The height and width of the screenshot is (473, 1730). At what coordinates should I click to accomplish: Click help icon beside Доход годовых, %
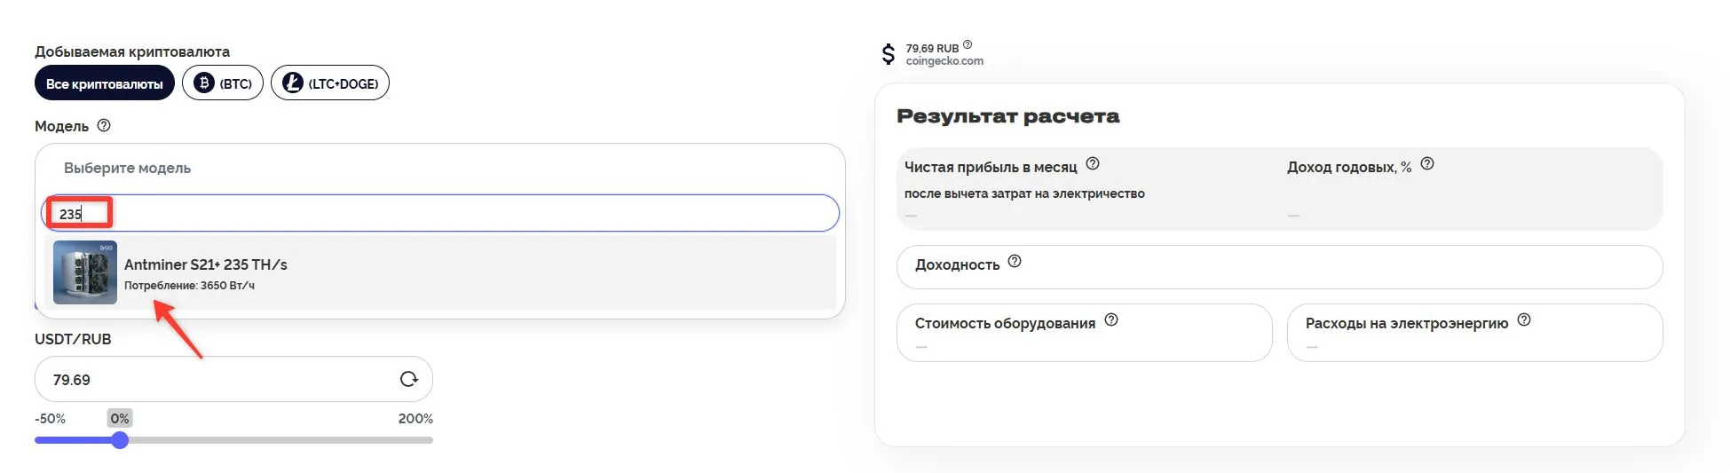[1427, 164]
